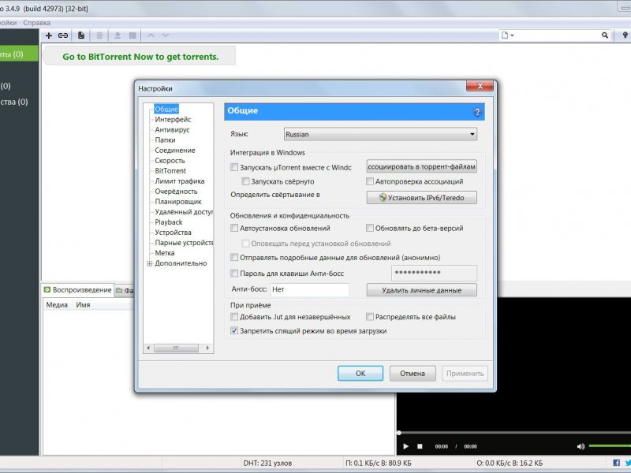Click the green player volume slider
631x473 pixels.
[x=610, y=445]
